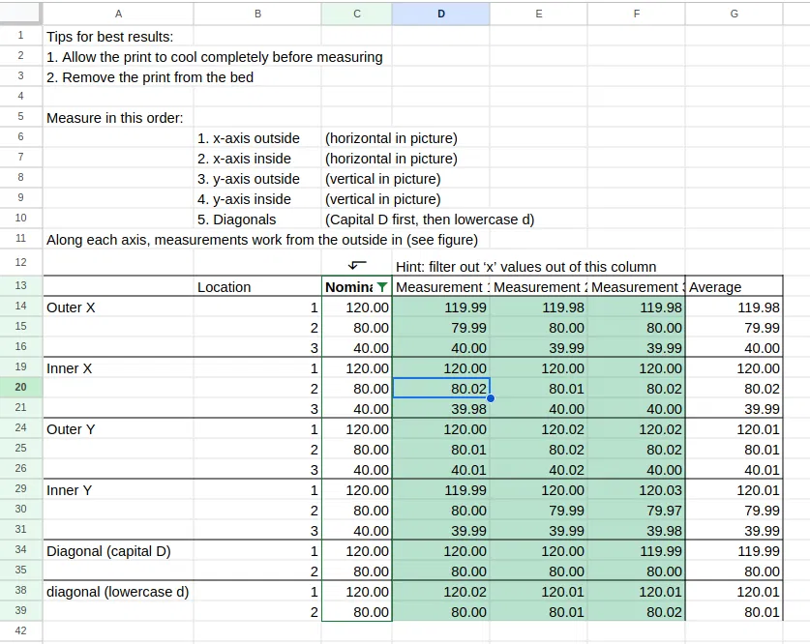This screenshot has width=810, height=644.
Task: Click the Average column header cell
Action: tap(735, 286)
